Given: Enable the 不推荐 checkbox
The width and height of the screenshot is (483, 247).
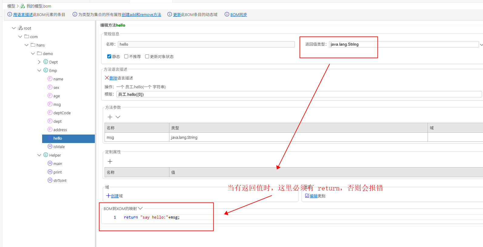Looking at the screenshot, I should (x=126, y=57).
